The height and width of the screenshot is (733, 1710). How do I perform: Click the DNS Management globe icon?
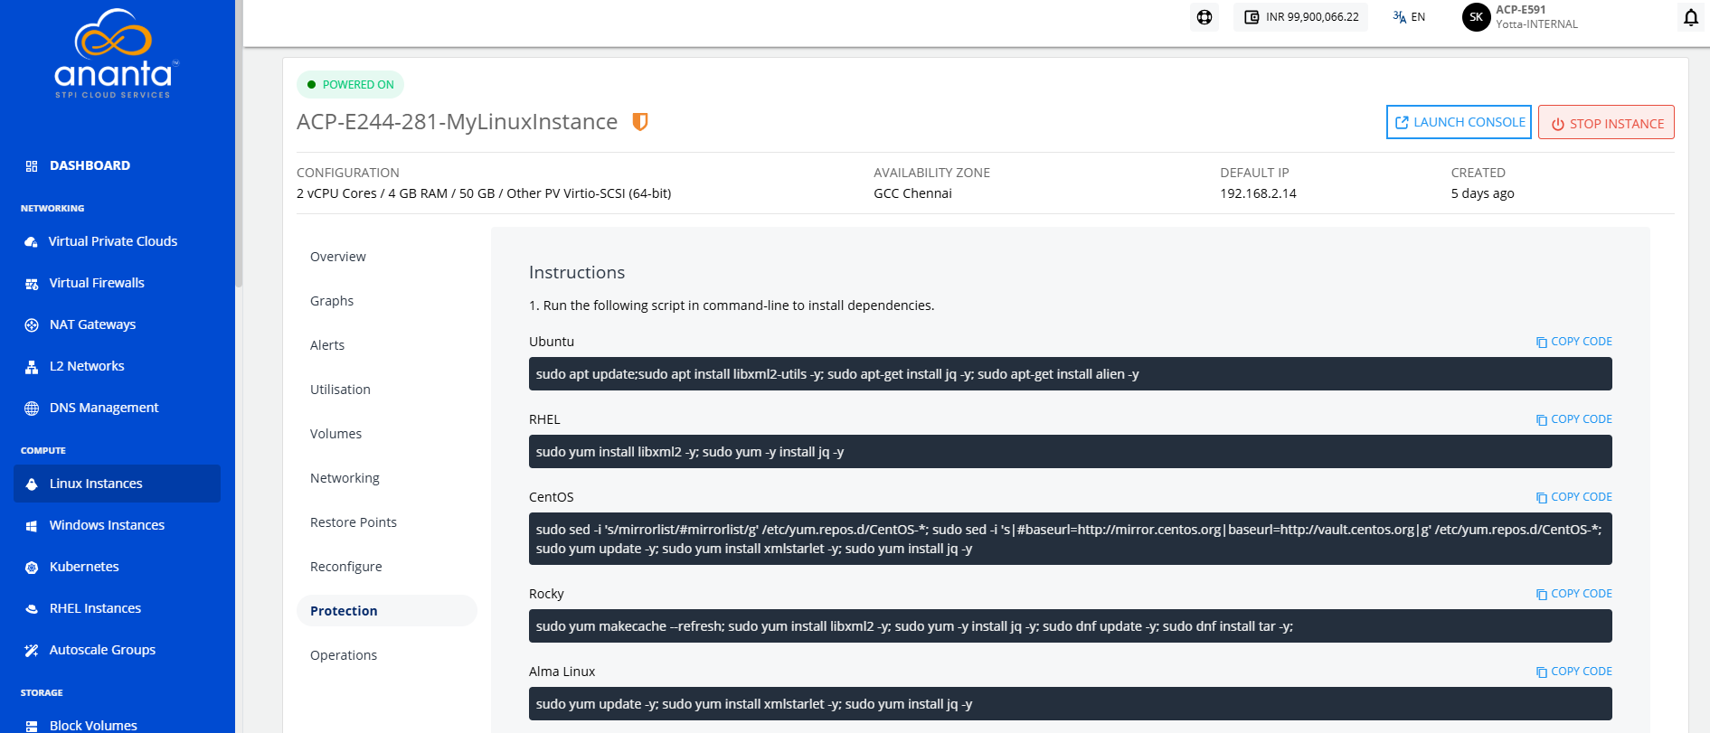(x=32, y=409)
